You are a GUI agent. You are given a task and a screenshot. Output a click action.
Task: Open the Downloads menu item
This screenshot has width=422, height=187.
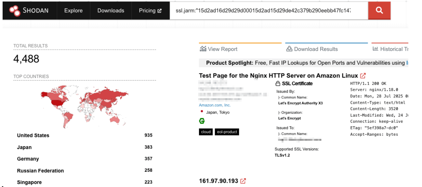[111, 10]
